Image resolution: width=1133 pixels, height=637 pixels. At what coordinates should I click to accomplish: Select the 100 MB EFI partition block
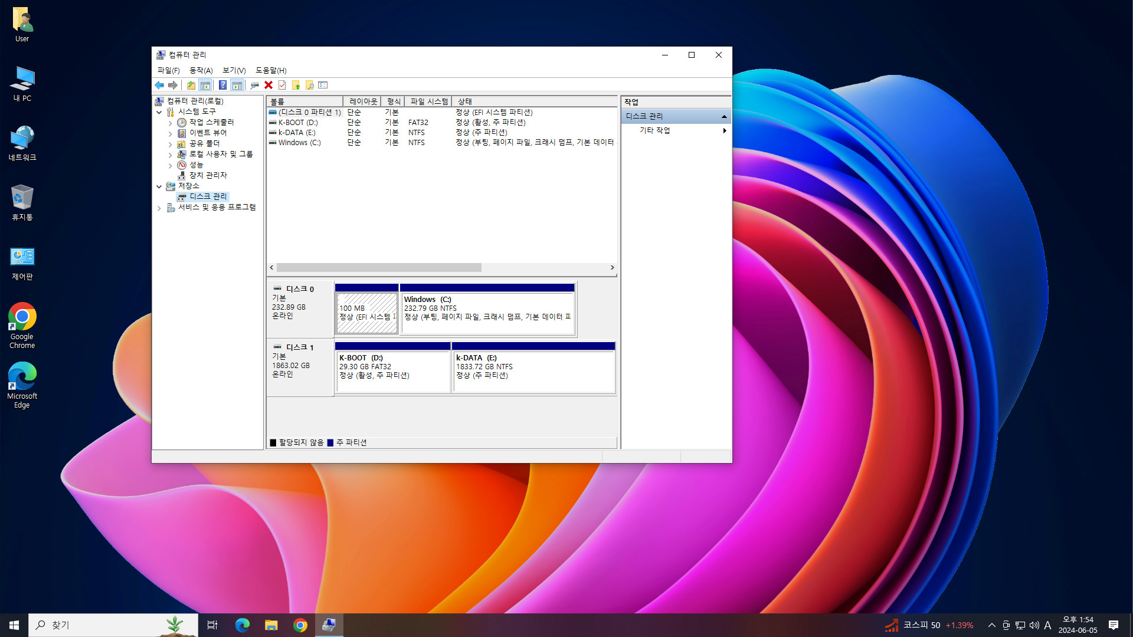pos(366,308)
